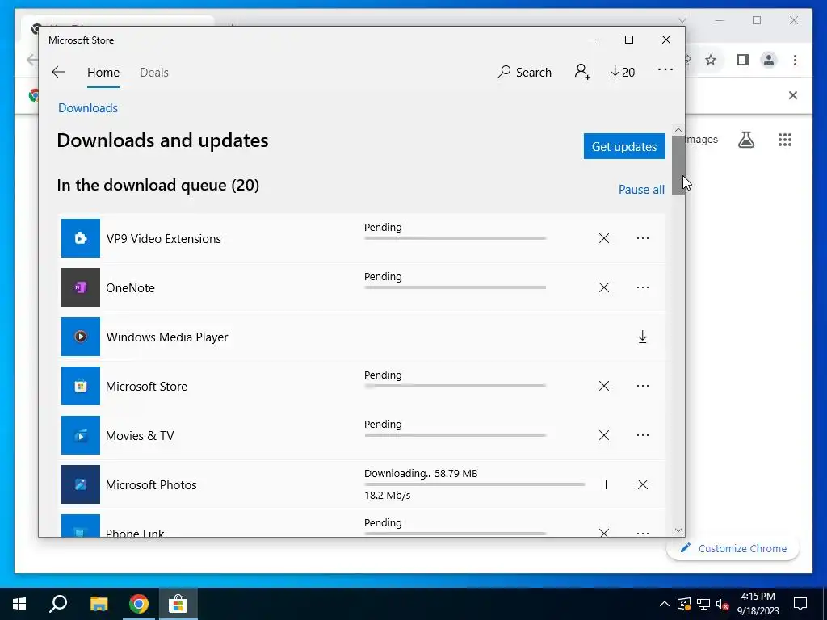
Task: Click the sign-in account icon in Store
Action: (582, 72)
